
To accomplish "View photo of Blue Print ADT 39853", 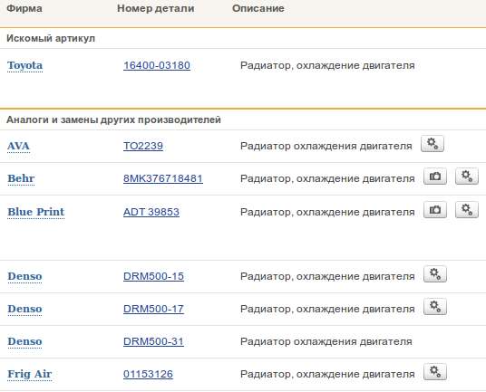I will click(435, 210).
